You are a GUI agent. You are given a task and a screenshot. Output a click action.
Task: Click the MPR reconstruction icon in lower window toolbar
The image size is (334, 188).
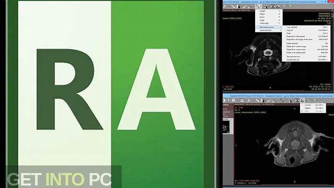[x=302, y=100]
